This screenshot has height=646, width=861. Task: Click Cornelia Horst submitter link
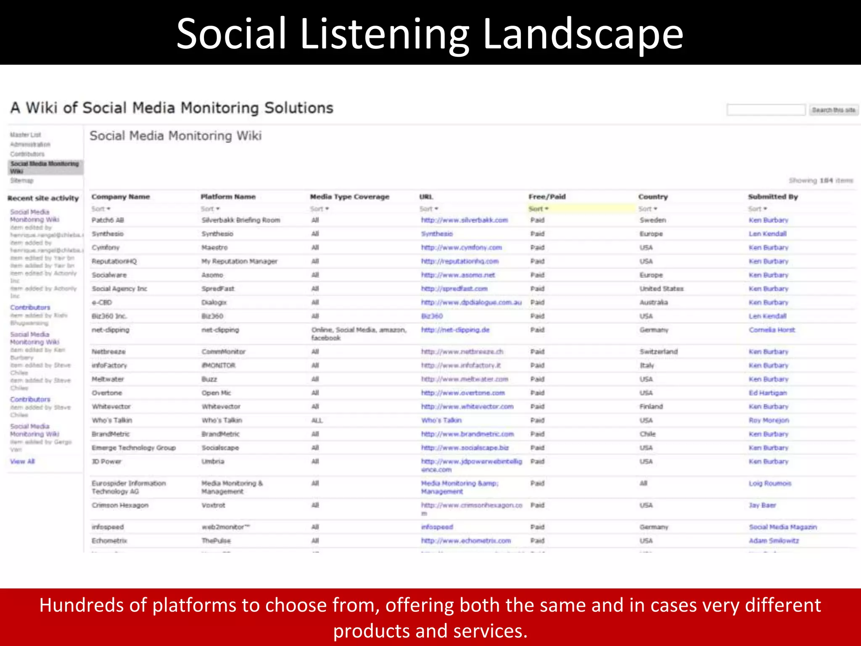(x=772, y=330)
